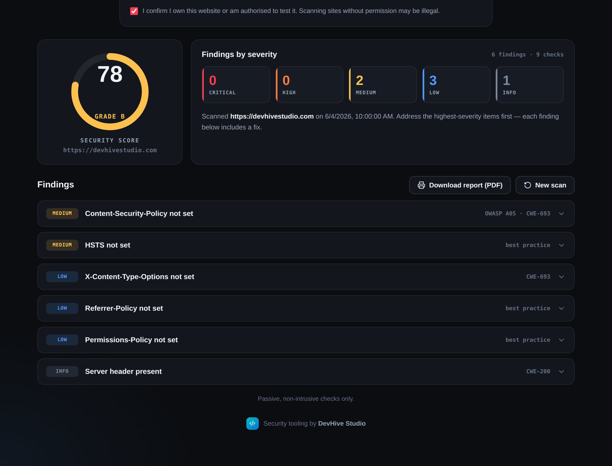This screenshot has width=612, height=466.
Task: Click the printer icon on Download report
Action: click(421, 185)
